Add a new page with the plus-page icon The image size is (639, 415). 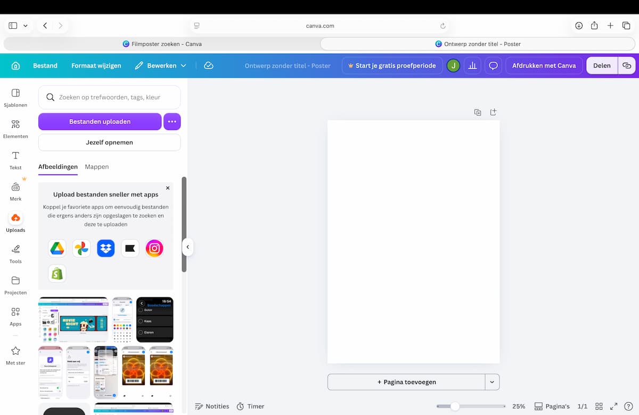tap(493, 112)
